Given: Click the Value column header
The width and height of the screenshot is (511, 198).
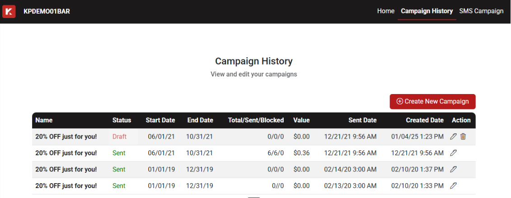Looking at the screenshot, I should (x=301, y=120).
